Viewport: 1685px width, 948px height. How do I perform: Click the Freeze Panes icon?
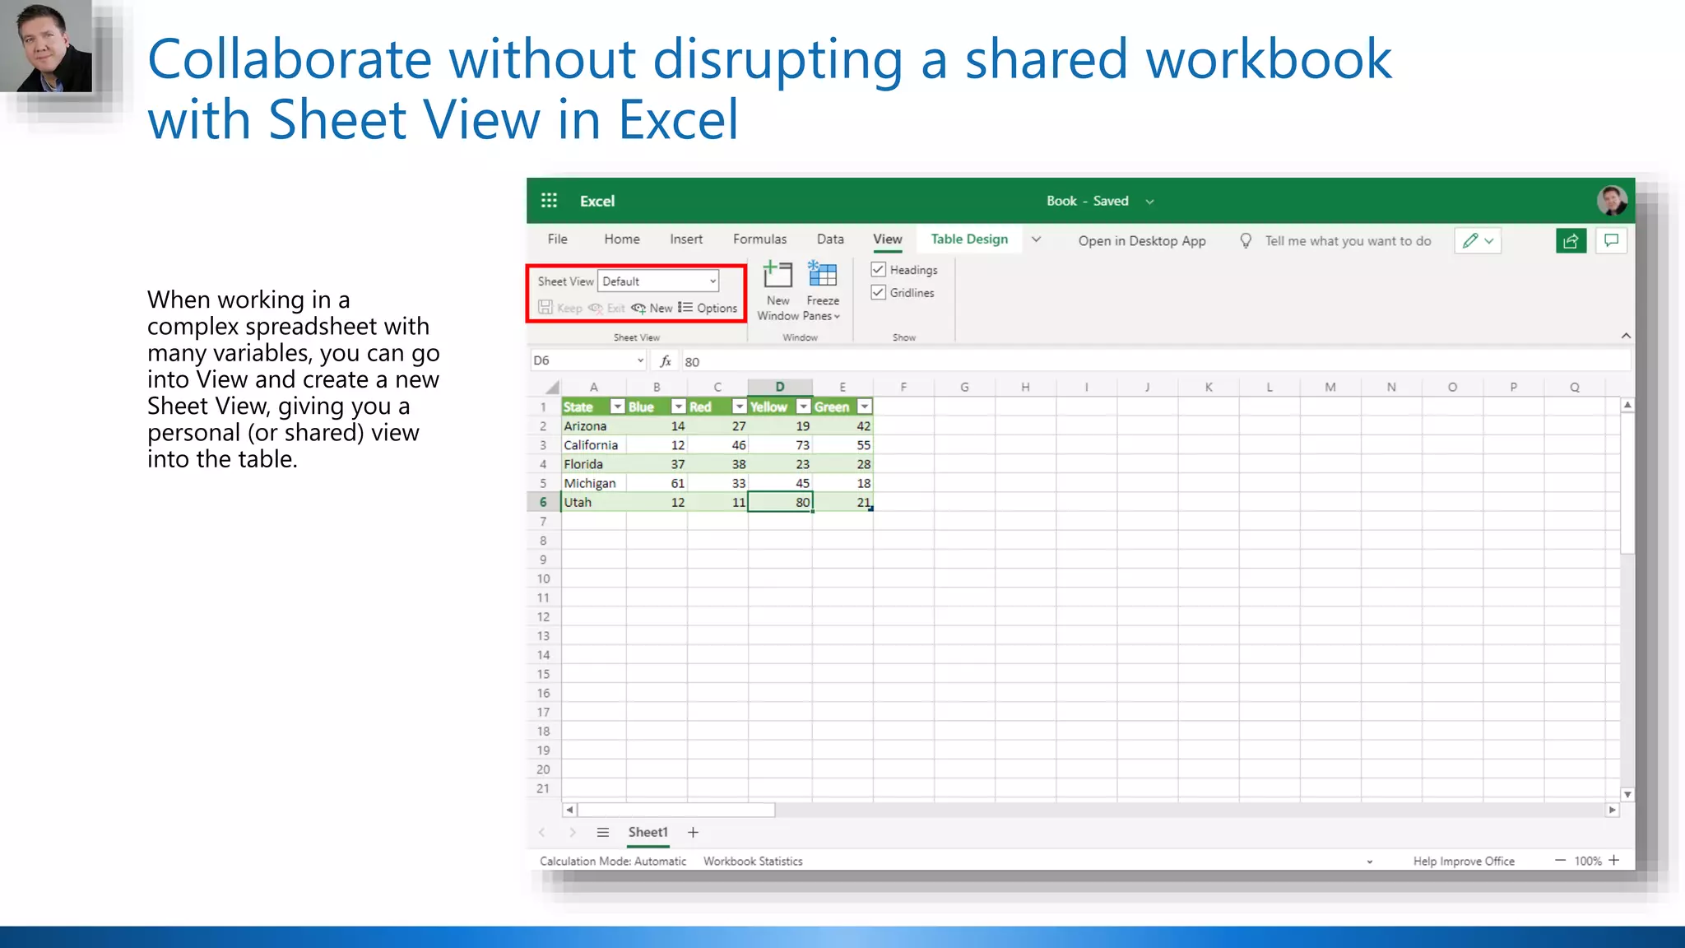(822, 275)
